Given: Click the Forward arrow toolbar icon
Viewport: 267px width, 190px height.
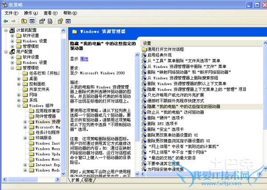Looking at the screenshot, I should [x=13, y=21].
